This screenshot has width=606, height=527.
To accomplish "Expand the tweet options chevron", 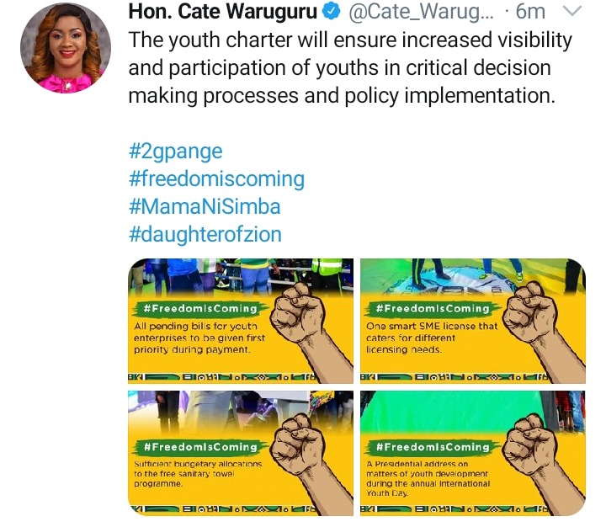I will [572, 11].
